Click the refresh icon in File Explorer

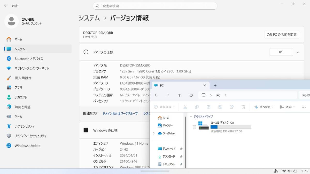(191, 95)
